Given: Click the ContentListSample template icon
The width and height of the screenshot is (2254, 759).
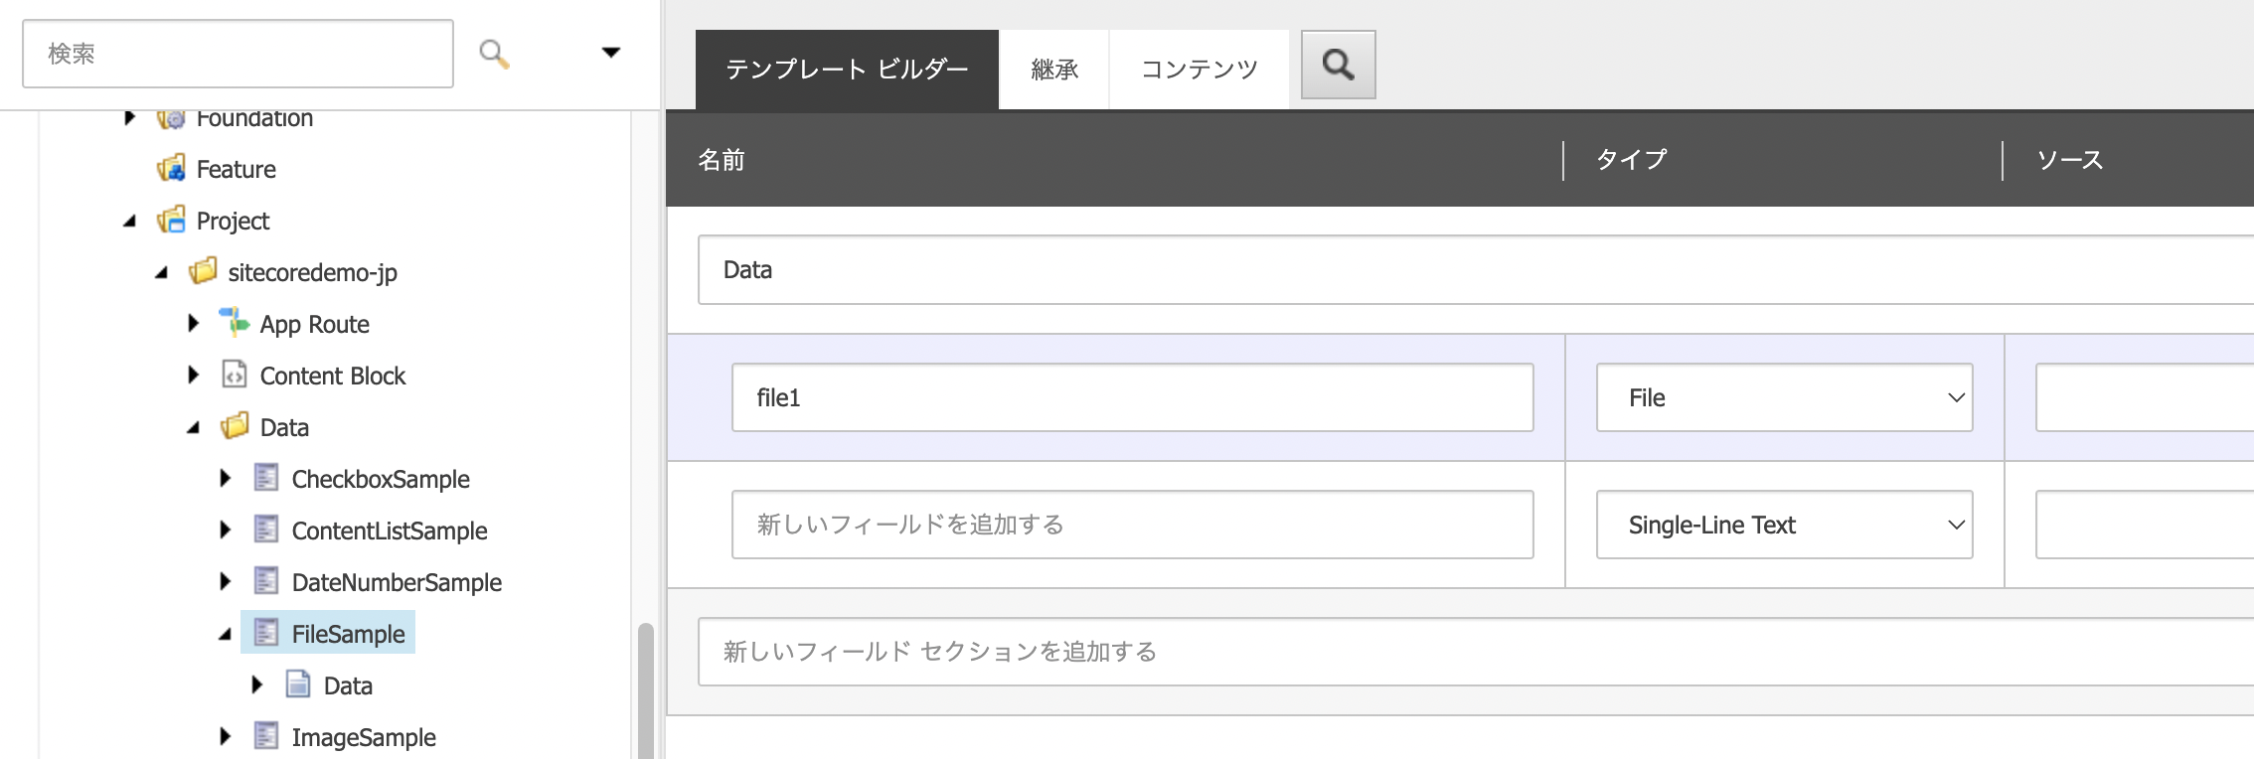Looking at the screenshot, I should 266,530.
